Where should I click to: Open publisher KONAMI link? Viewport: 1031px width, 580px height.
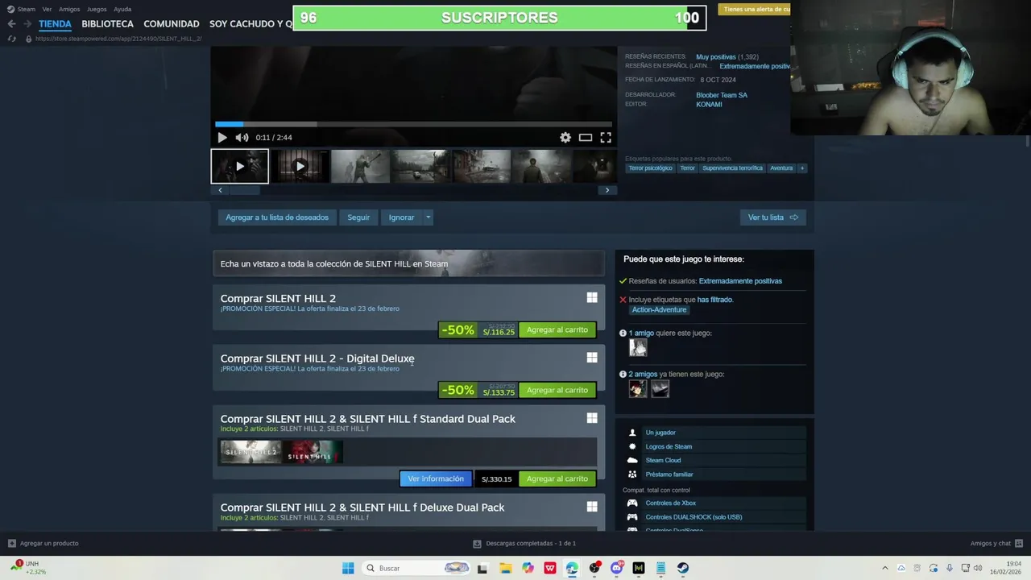(710, 105)
